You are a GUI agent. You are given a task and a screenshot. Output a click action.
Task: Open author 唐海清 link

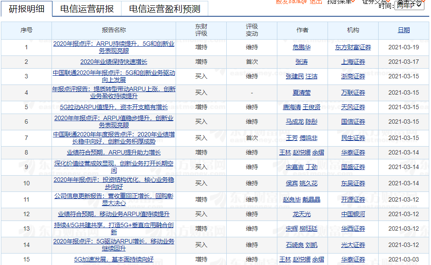click(291, 107)
